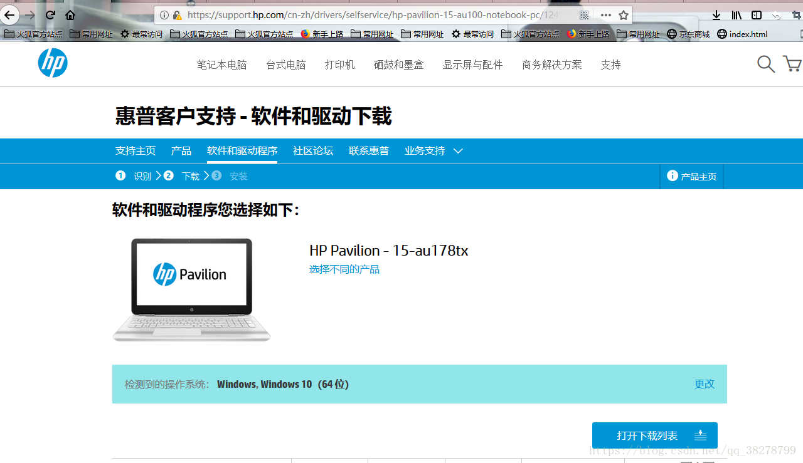This screenshot has width=803, height=463.
Task: Click the HP Pavilion - 15-au178tx title
Action: pos(389,251)
